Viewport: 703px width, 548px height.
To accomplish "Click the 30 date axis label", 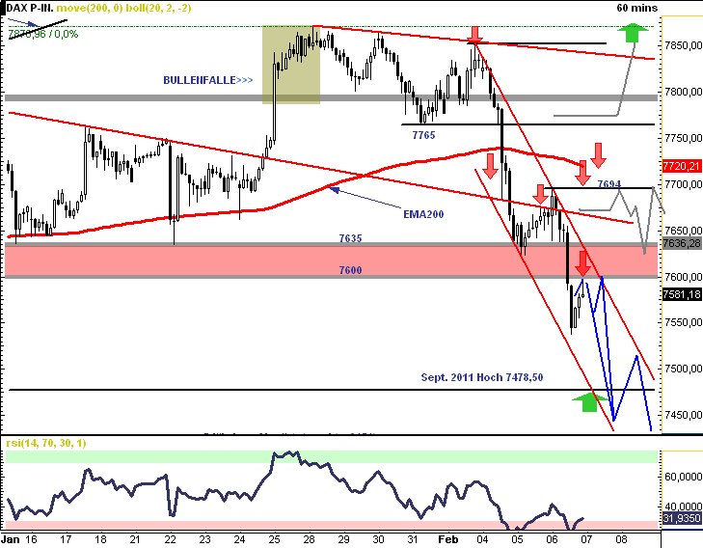I will pyautogui.click(x=378, y=539).
